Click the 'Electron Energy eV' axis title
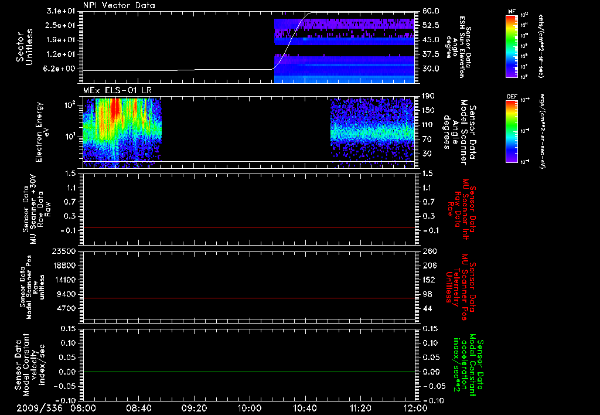Screen dimensions: 600x415 42,132
